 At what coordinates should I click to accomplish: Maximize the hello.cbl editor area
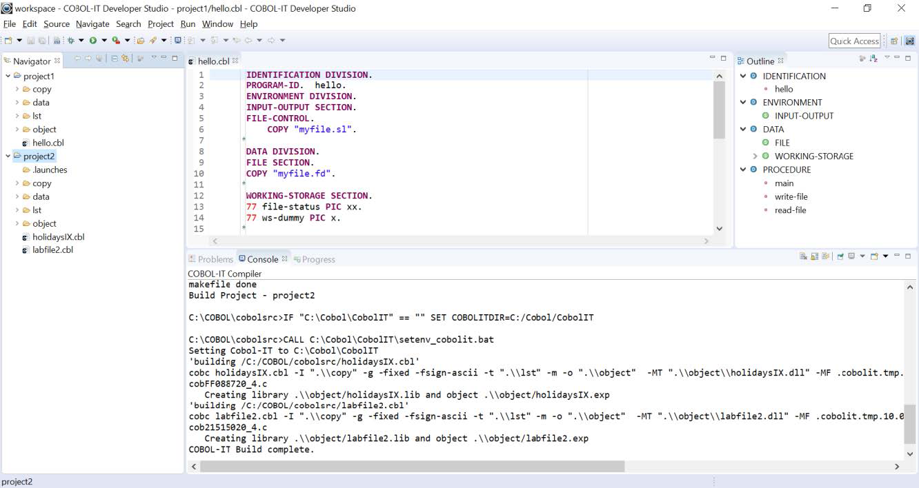point(723,58)
